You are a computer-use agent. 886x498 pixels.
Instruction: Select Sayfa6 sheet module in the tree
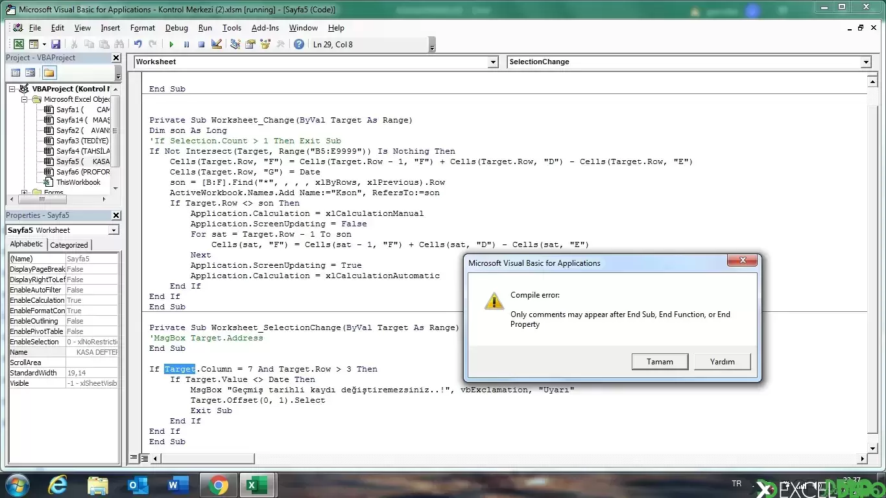(77, 172)
